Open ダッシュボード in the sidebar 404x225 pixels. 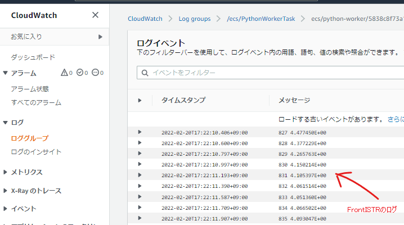pyautogui.click(x=33, y=57)
